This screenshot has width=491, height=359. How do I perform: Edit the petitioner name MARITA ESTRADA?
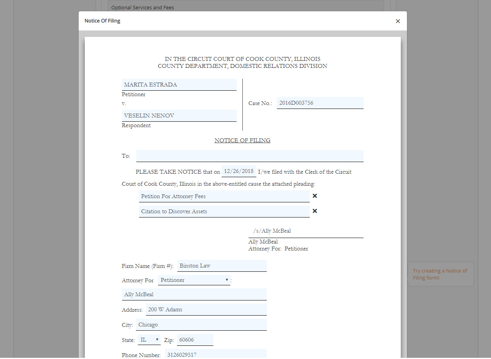(179, 85)
